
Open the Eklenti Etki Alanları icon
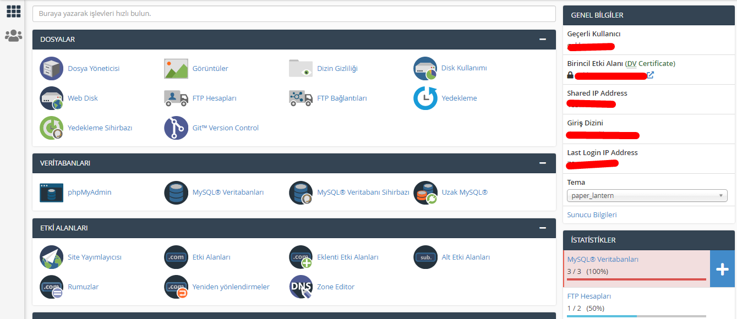(301, 257)
